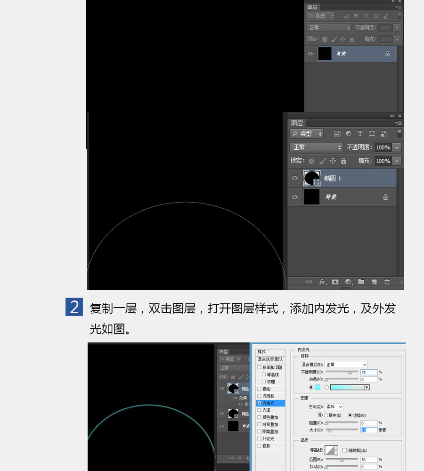Open 混合模式 正常 dropdown in inner glow settings

[x=346, y=365]
